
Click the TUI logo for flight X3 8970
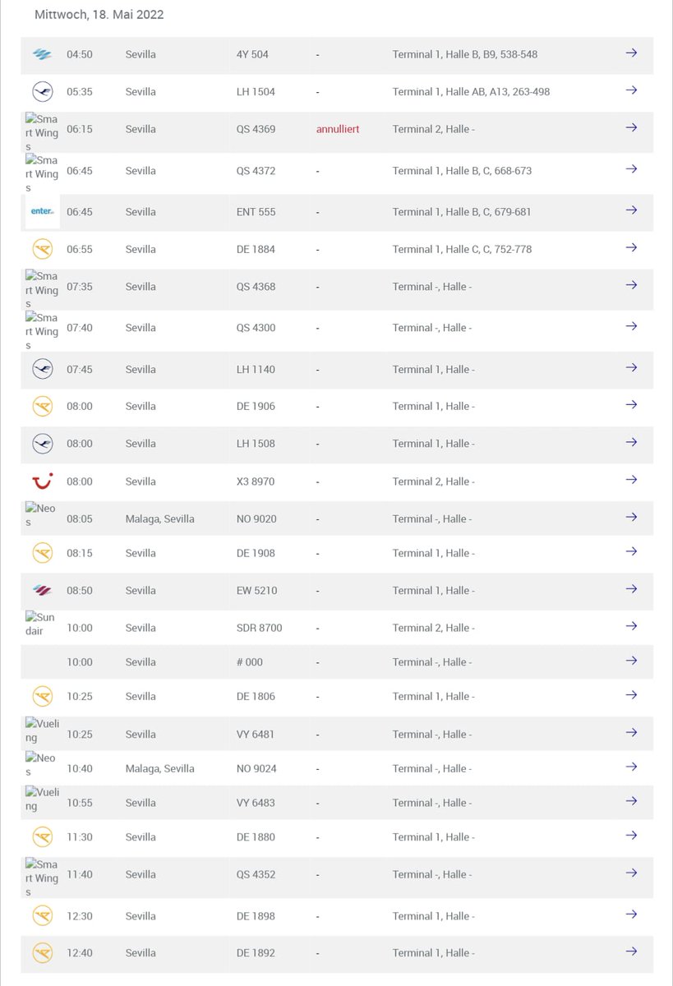pyautogui.click(x=42, y=481)
